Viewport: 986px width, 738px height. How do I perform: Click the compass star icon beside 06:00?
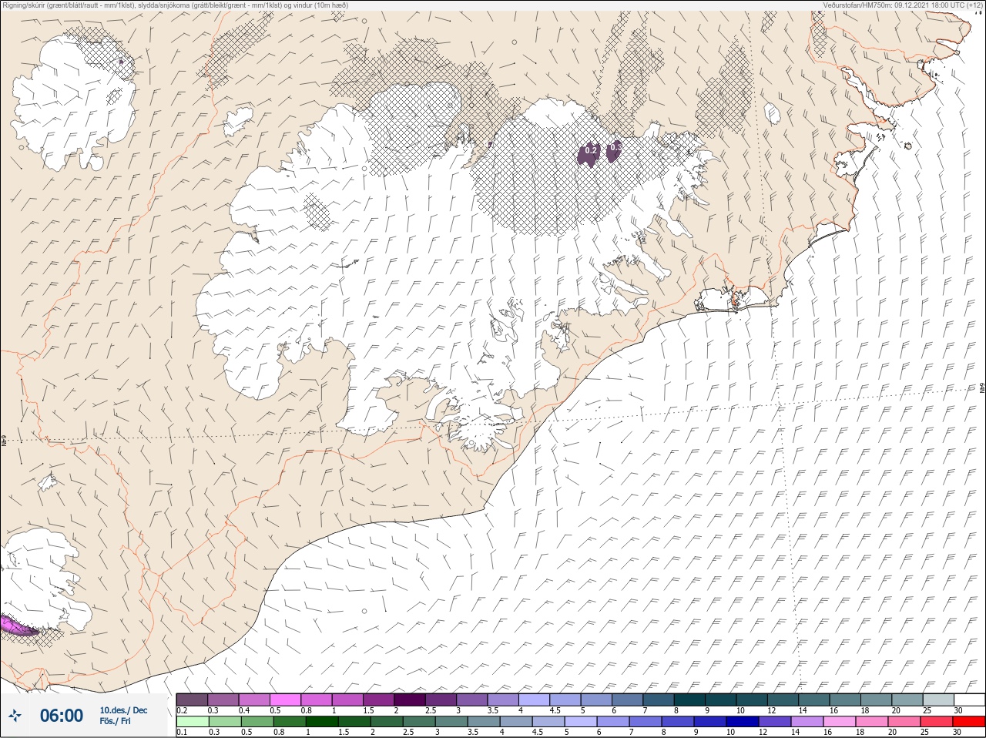pos(15,716)
